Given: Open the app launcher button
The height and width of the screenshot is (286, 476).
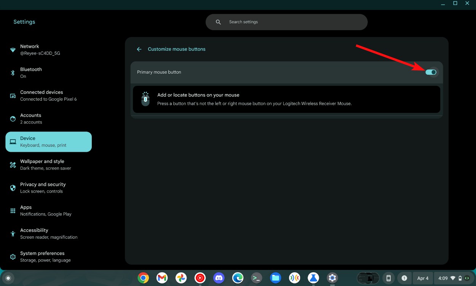Looking at the screenshot, I should pyautogui.click(x=8, y=278).
